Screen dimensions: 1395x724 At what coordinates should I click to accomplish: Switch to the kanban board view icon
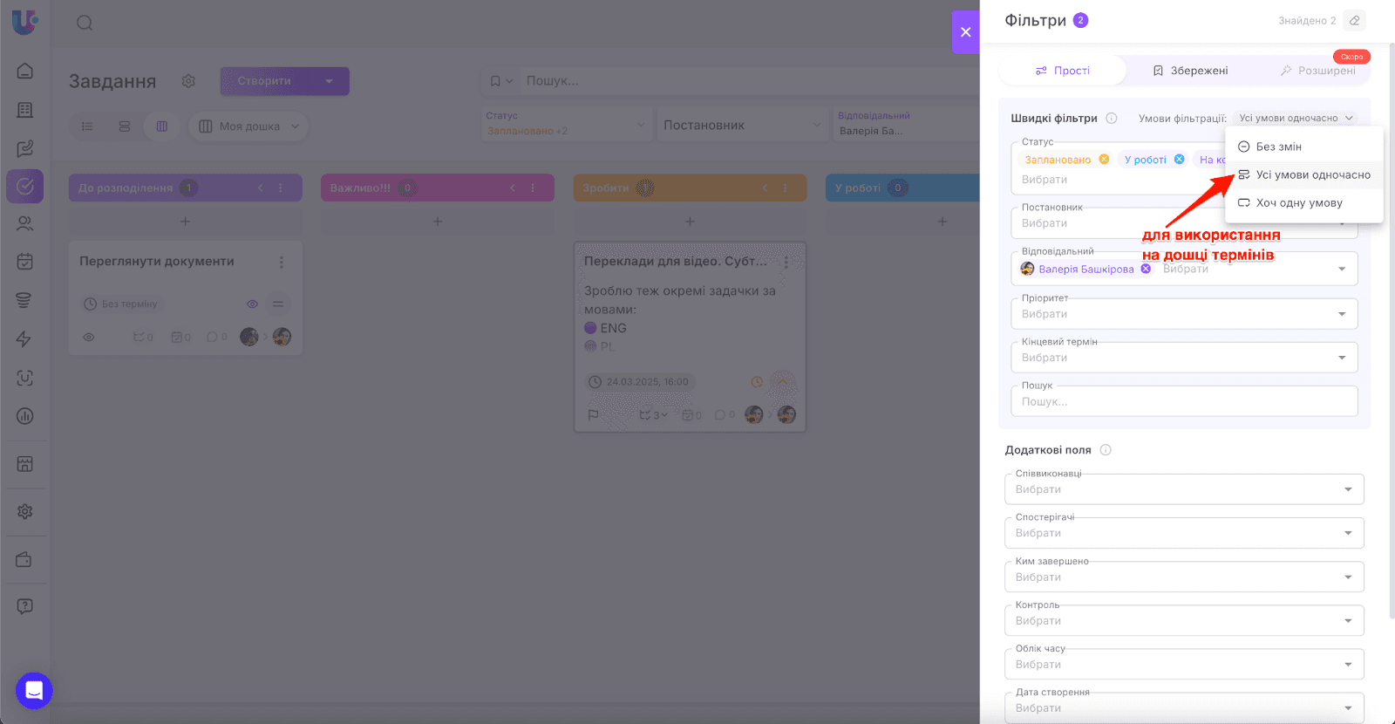click(162, 126)
